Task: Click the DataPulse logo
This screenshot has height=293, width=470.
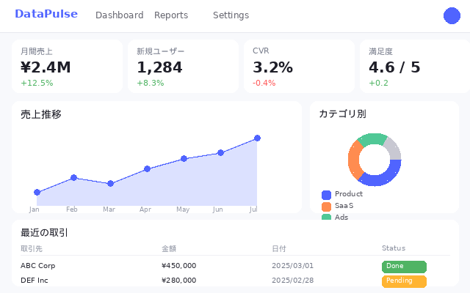Action: tap(46, 14)
